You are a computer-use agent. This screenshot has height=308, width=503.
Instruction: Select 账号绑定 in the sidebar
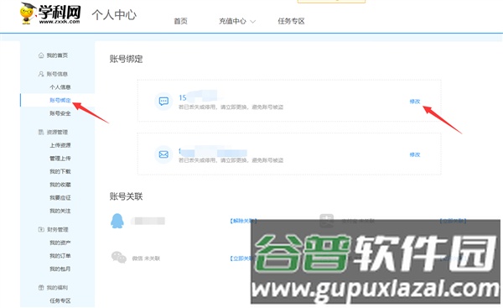[x=60, y=100]
